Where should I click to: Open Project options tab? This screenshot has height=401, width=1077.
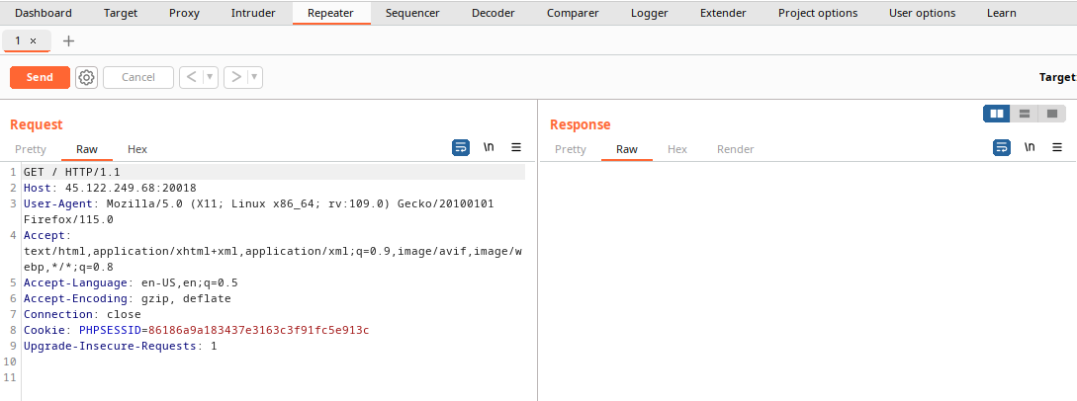818,13
